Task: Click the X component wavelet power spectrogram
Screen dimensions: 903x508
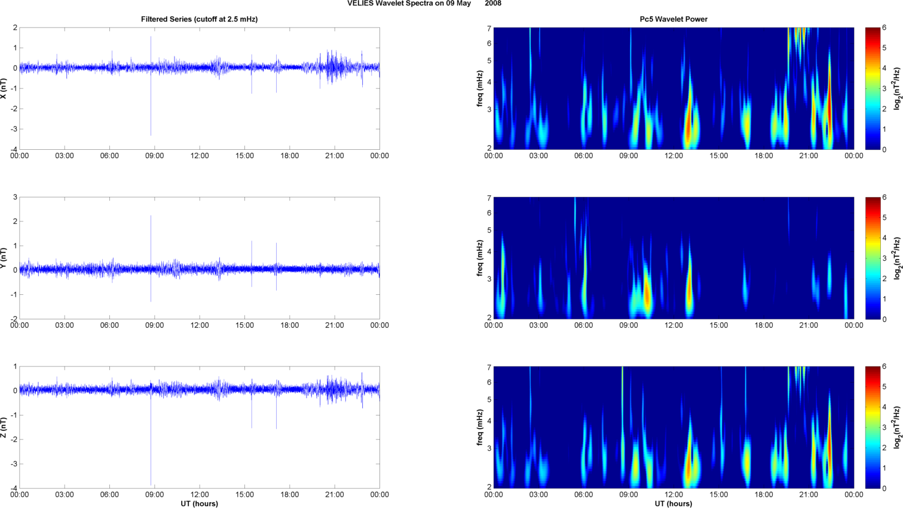Action: click(x=674, y=88)
